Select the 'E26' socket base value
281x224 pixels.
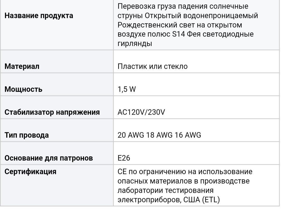click(x=124, y=158)
